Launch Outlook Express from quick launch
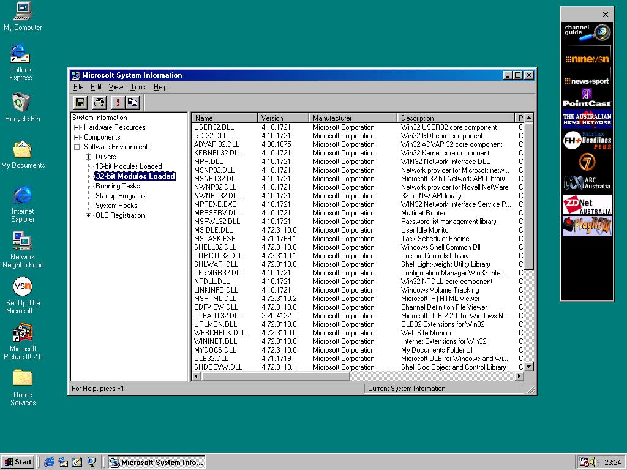 (63, 463)
